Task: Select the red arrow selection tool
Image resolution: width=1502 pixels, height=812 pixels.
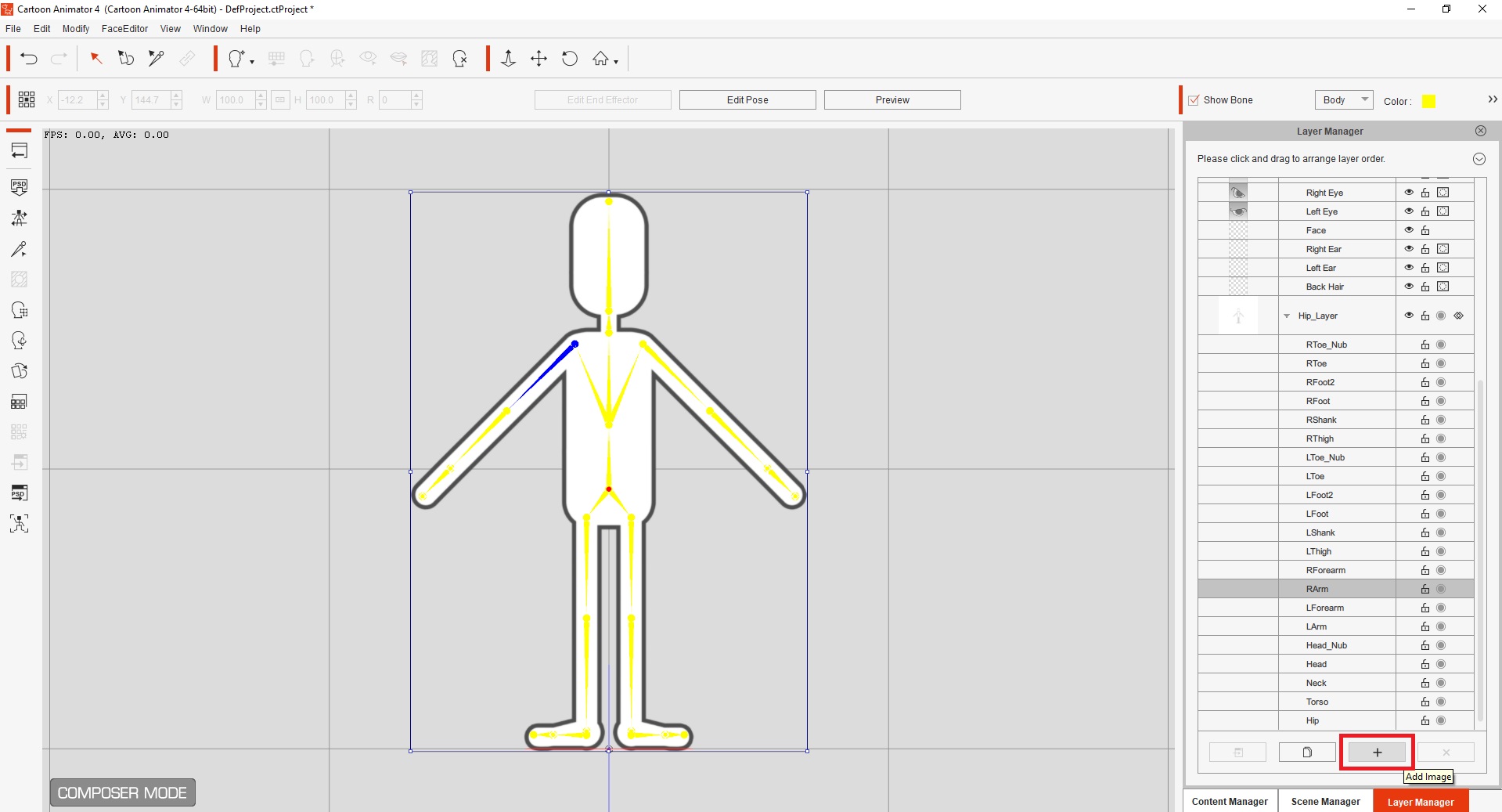Action: [95, 59]
